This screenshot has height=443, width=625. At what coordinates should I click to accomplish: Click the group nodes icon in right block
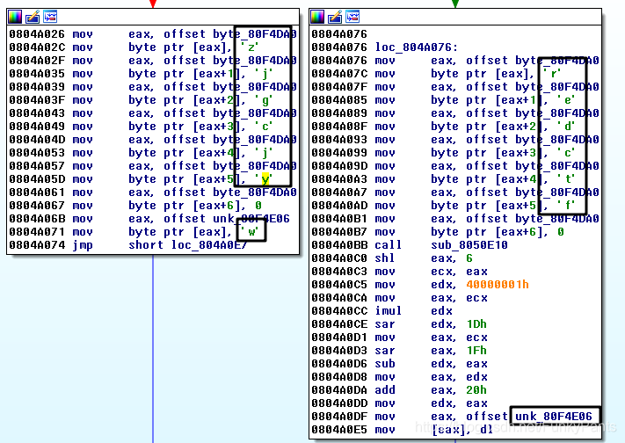pos(352,17)
